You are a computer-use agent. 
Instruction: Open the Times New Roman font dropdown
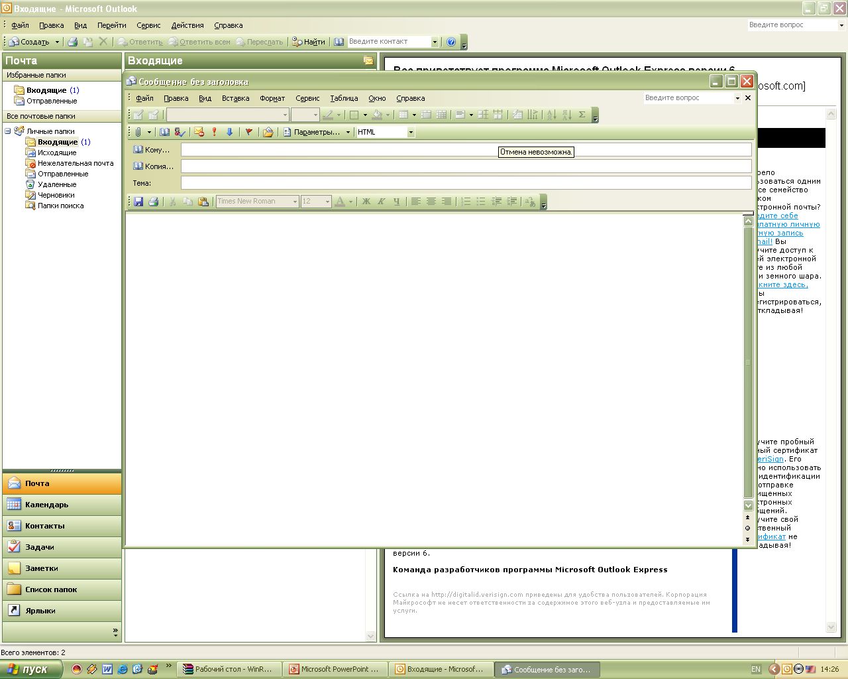coord(295,202)
